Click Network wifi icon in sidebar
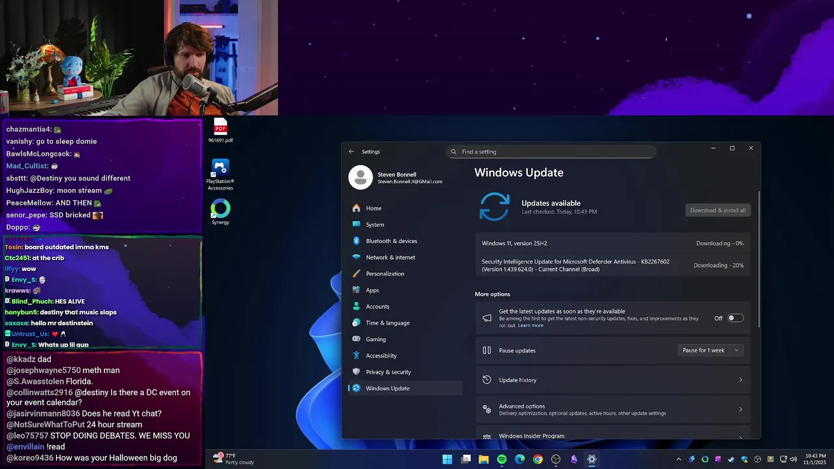This screenshot has height=469, width=834. (x=356, y=257)
